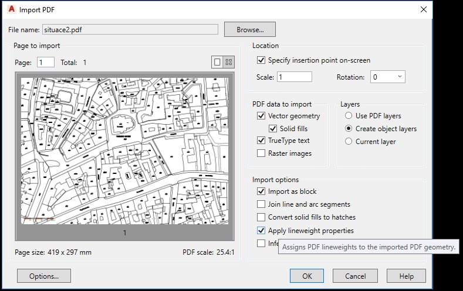463x291 pixels.
Task: Uncheck TrueType text option
Action: pyautogui.click(x=261, y=141)
